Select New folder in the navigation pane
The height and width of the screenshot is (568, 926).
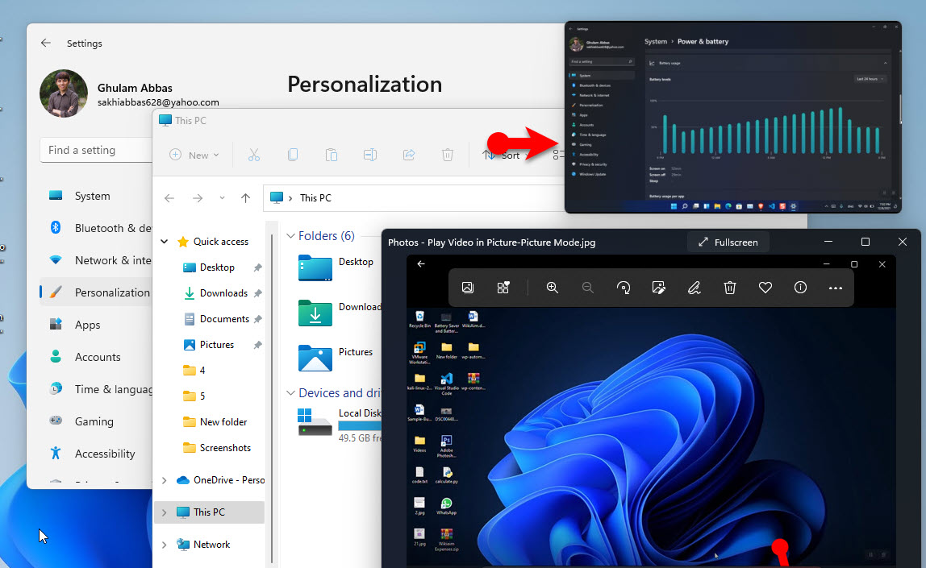click(x=223, y=421)
